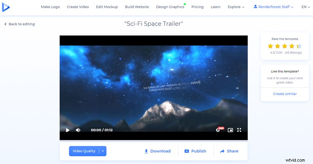Expand the Video Quality dropdown arrow
This screenshot has width=313, height=164.
tap(103, 151)
